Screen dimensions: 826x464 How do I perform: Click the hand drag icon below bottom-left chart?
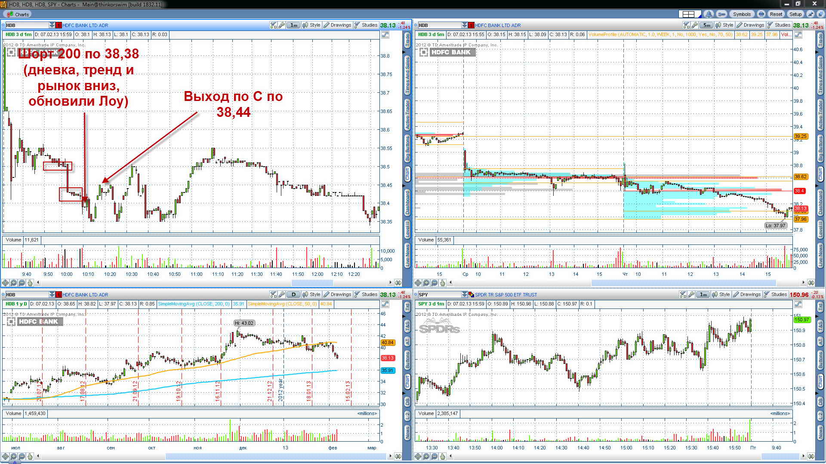(30, 456)
